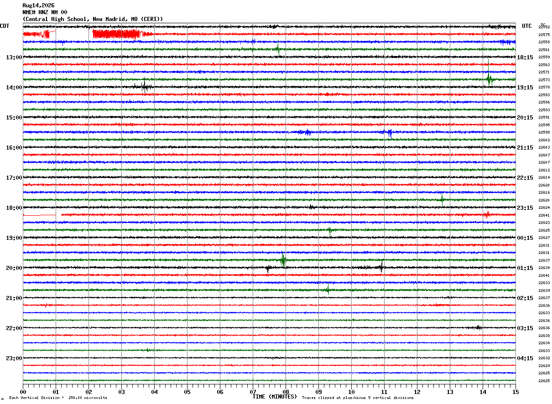
Task: Click the CDT column header
Action: click(5, 26)
